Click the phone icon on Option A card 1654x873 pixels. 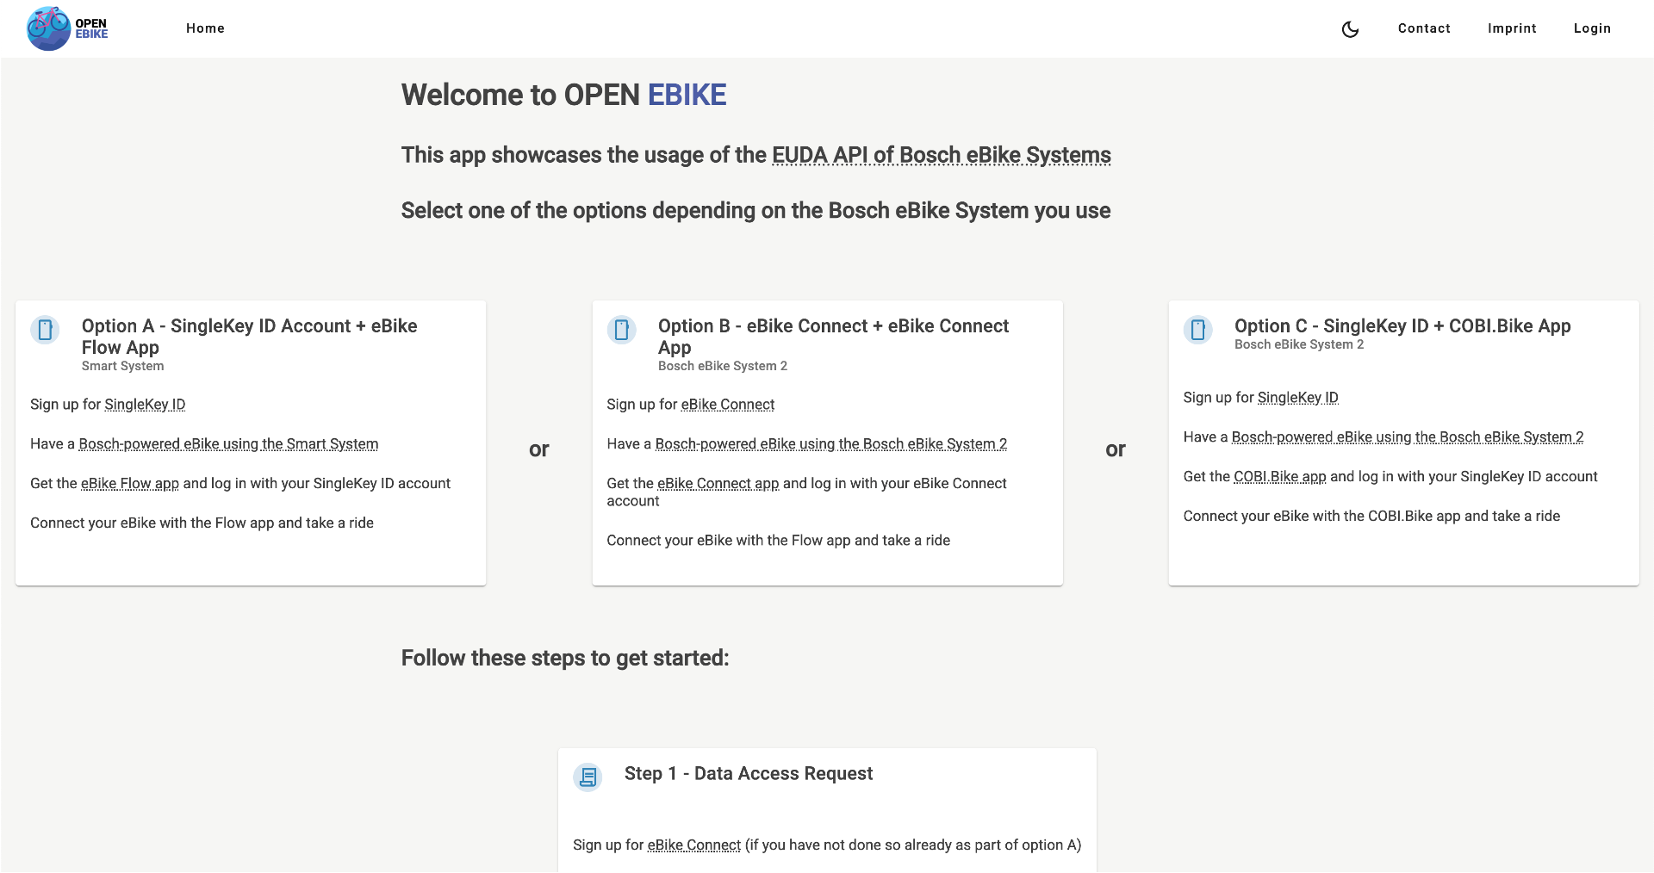(45, 329)
